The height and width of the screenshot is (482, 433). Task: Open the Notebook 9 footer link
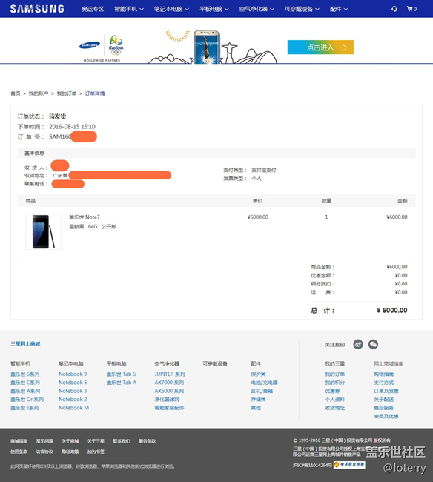point(73,374)
